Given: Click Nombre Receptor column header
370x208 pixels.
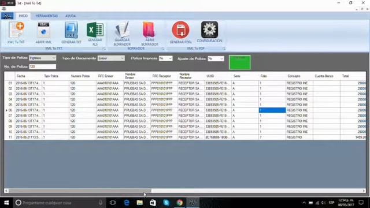Looking at the screenshot, I should point(191,76).
